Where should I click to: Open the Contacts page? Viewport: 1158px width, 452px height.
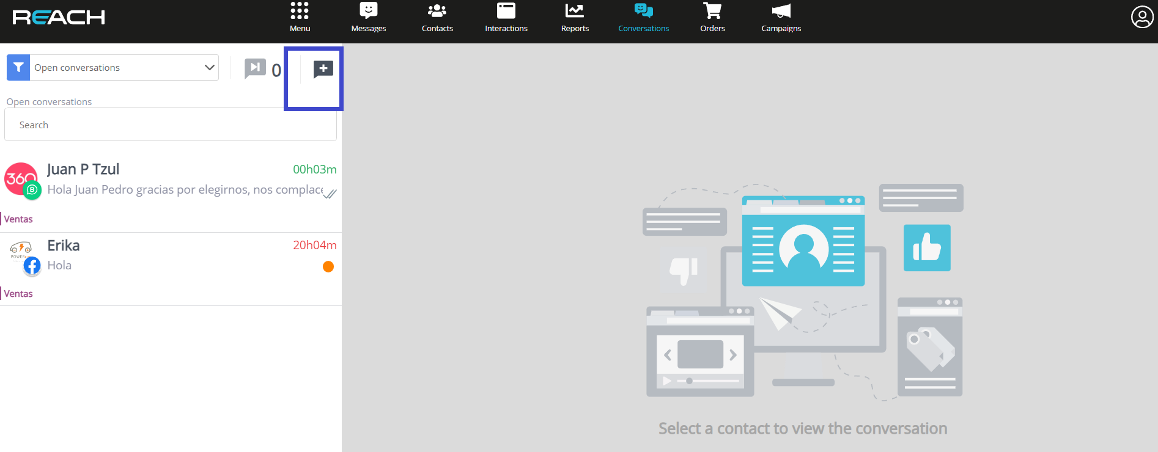[437, 17]
